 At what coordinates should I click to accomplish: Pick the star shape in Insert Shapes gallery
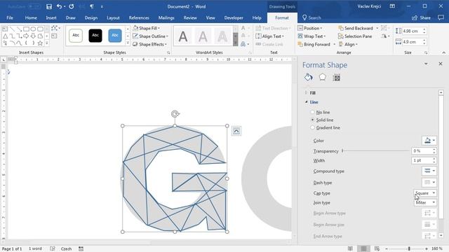click(x=40, y=43)
